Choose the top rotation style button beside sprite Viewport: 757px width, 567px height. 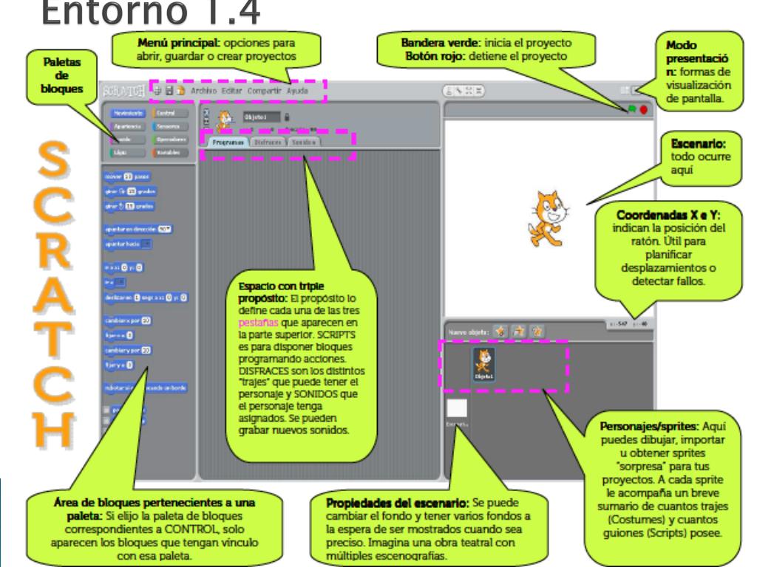[206, 112]
